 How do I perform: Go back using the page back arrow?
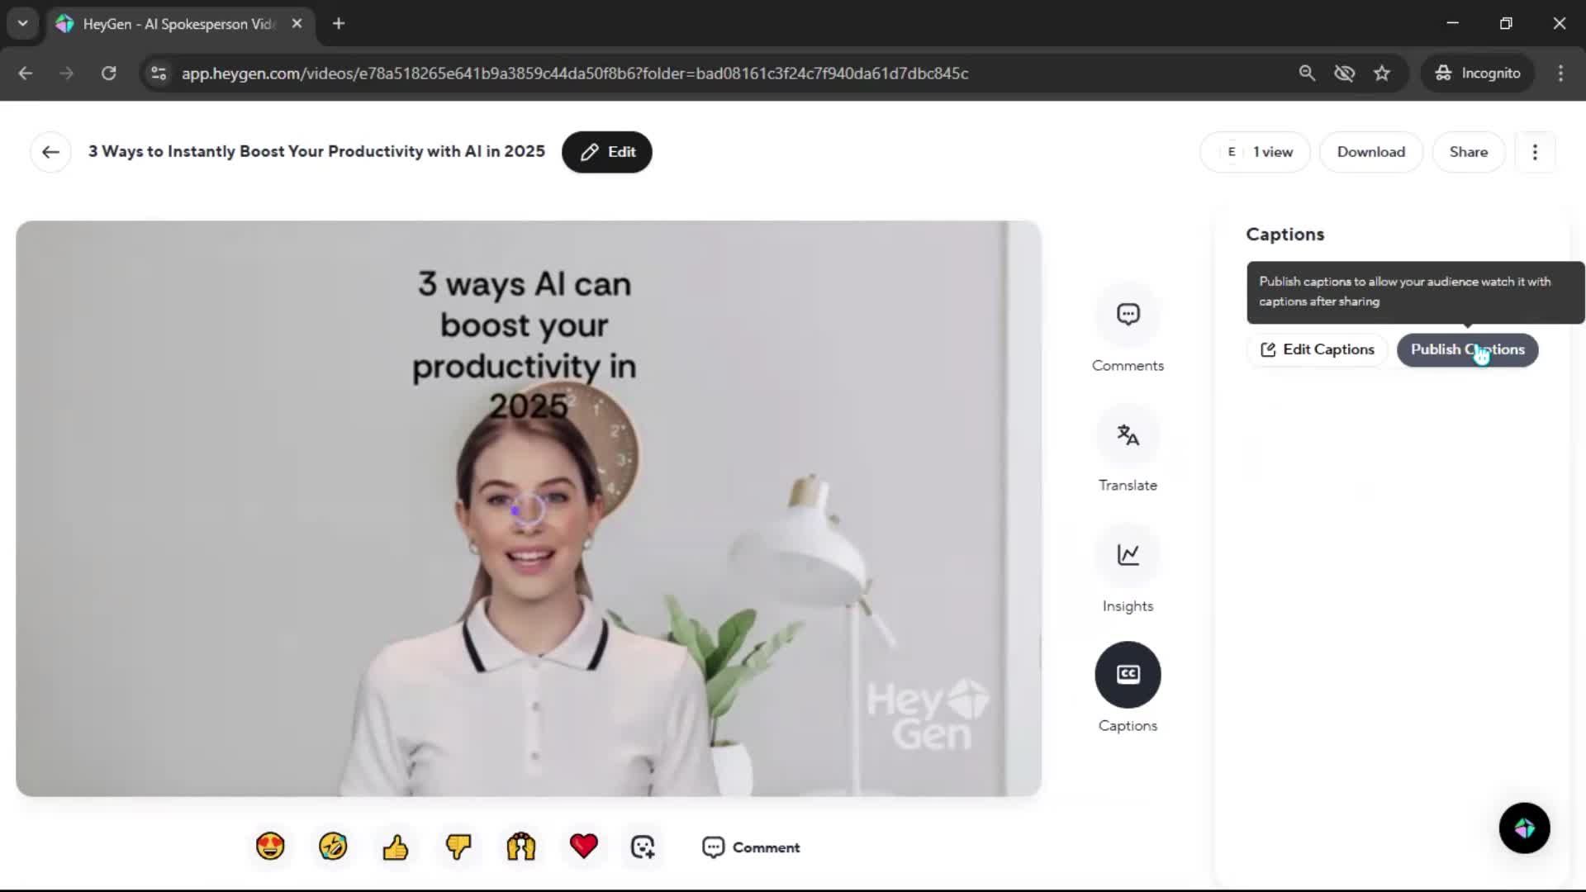pyautogui.click(x=50, y=152)
